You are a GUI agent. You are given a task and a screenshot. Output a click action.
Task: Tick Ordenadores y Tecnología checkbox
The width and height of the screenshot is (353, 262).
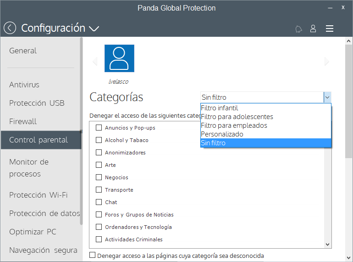tap(99, 227)
